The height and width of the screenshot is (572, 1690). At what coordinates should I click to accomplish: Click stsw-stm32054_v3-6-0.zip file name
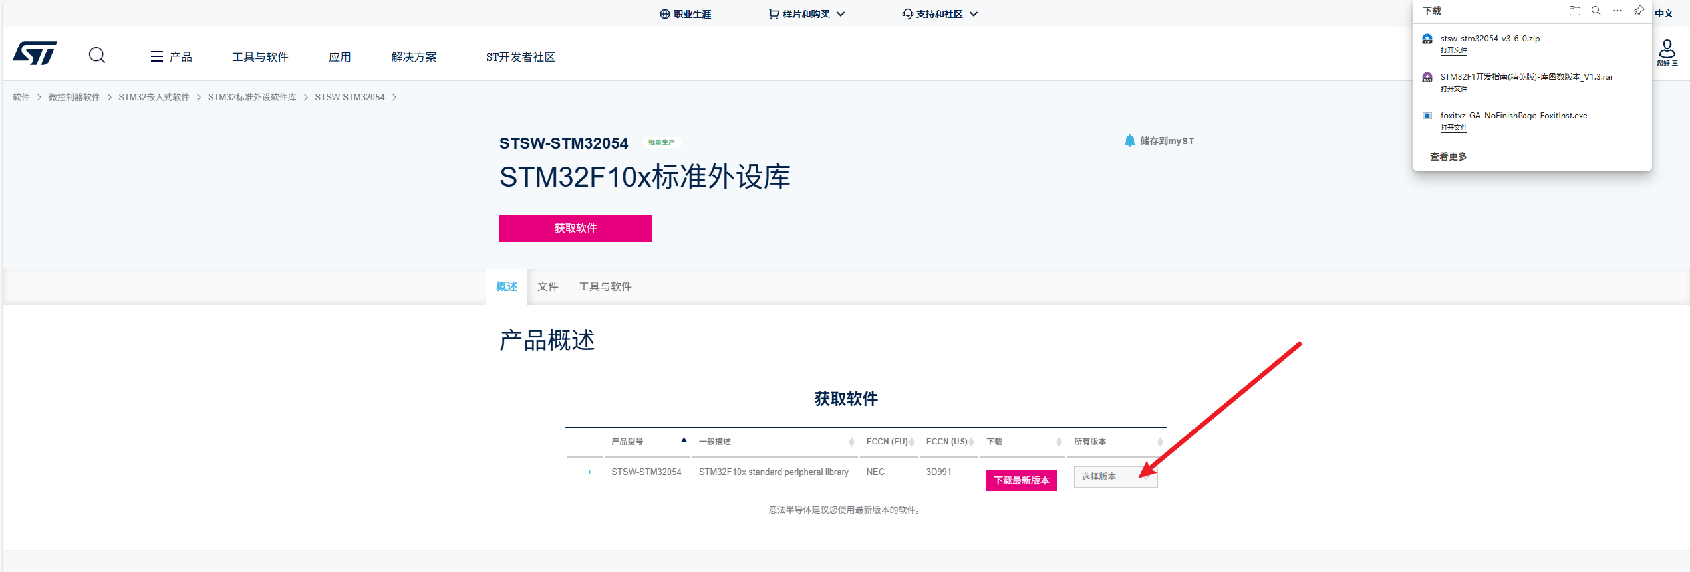pyautogui.click(x=1490, y=39)
